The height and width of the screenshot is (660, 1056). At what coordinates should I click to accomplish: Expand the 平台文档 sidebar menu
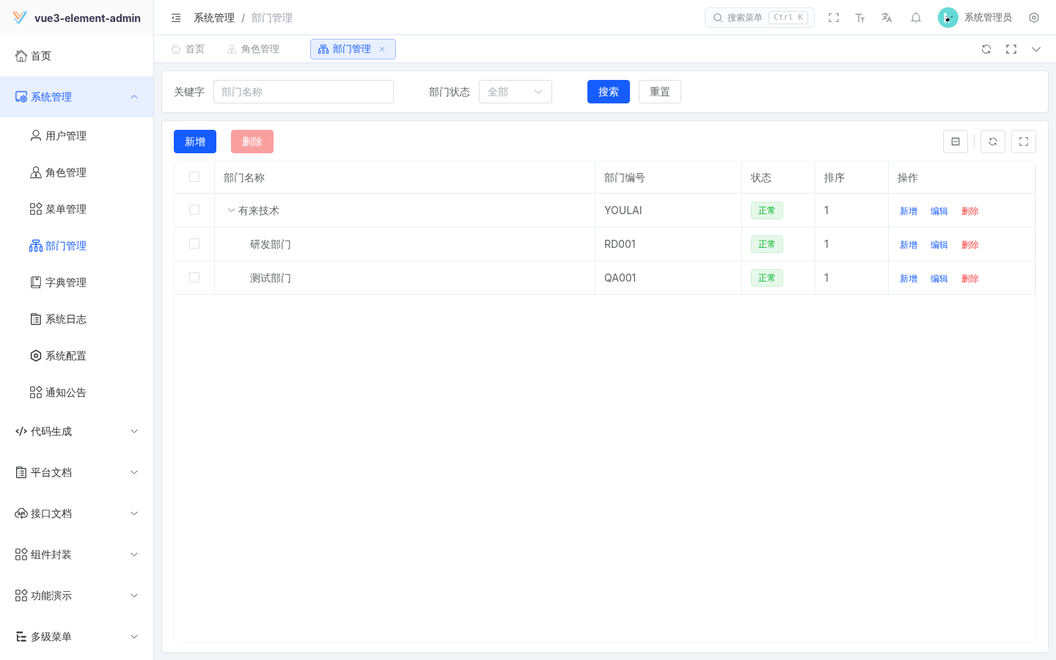pyautogui.click(x=77, y=472)
